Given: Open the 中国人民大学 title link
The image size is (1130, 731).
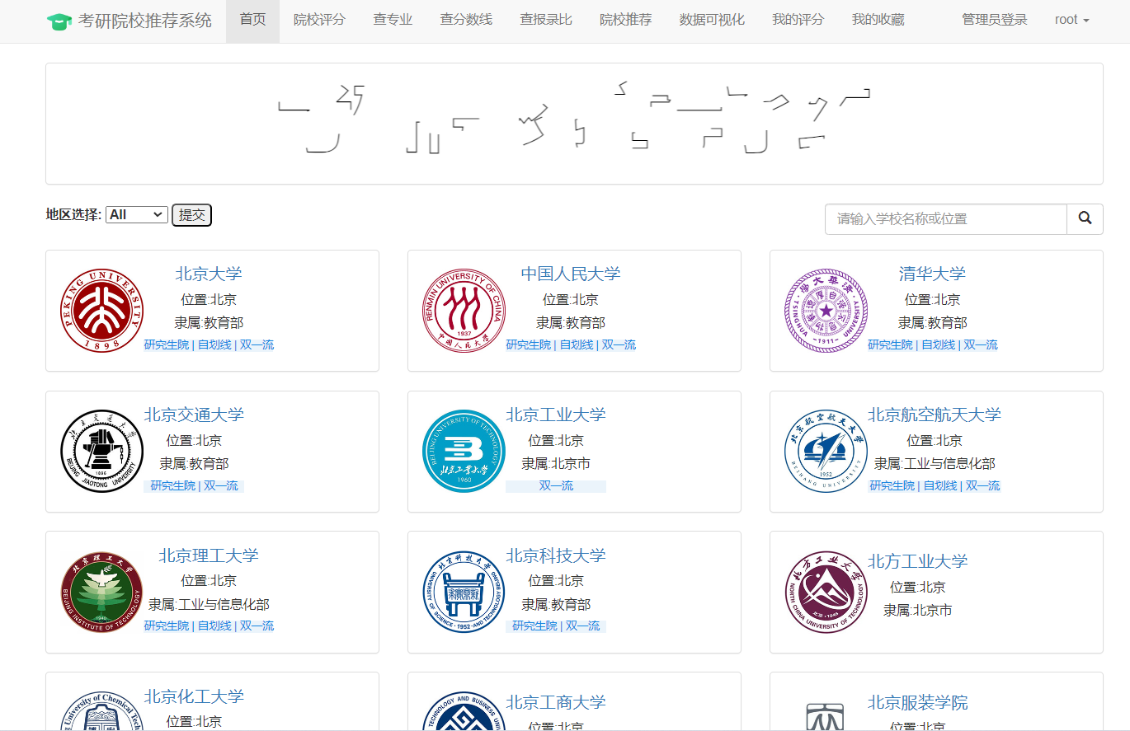Looking at the screenshot, I should 571,274.
